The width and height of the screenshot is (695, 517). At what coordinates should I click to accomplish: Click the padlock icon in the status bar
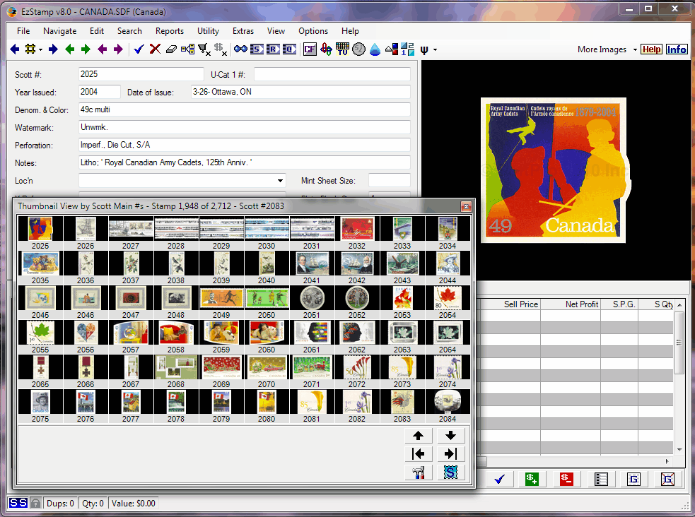coord(36,504)
